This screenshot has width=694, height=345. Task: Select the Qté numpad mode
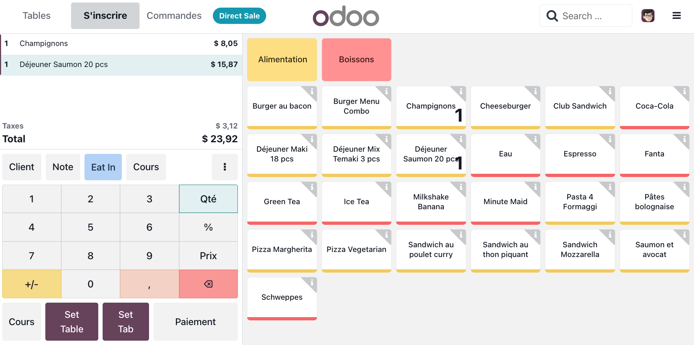[208, 199]
